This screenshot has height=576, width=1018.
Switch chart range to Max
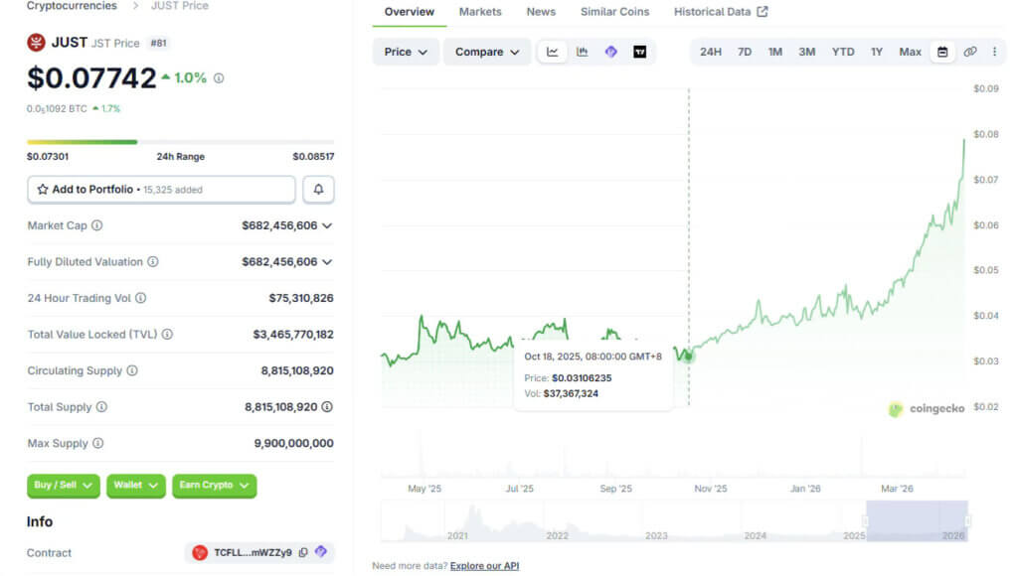click(x=910, y=52)
